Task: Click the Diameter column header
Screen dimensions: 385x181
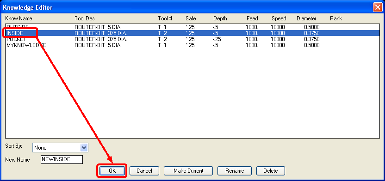Action: (306, 18)
